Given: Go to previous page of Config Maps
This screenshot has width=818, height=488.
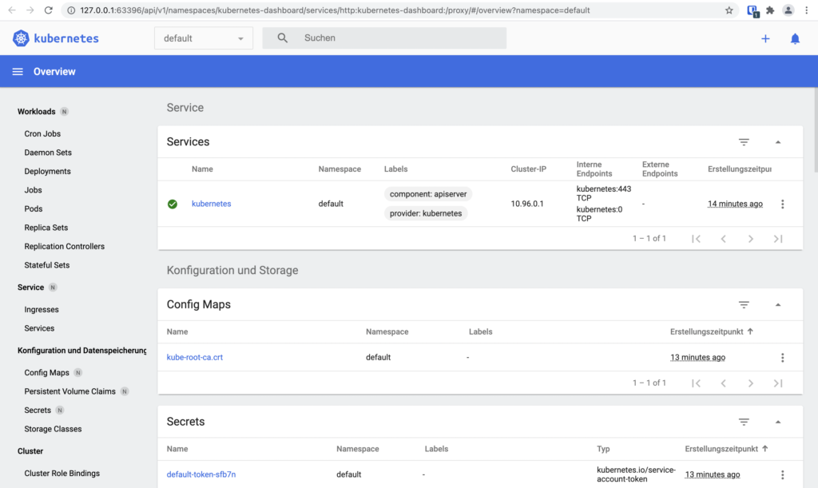Looking at the screenshot, I should [x=724, y=383].
